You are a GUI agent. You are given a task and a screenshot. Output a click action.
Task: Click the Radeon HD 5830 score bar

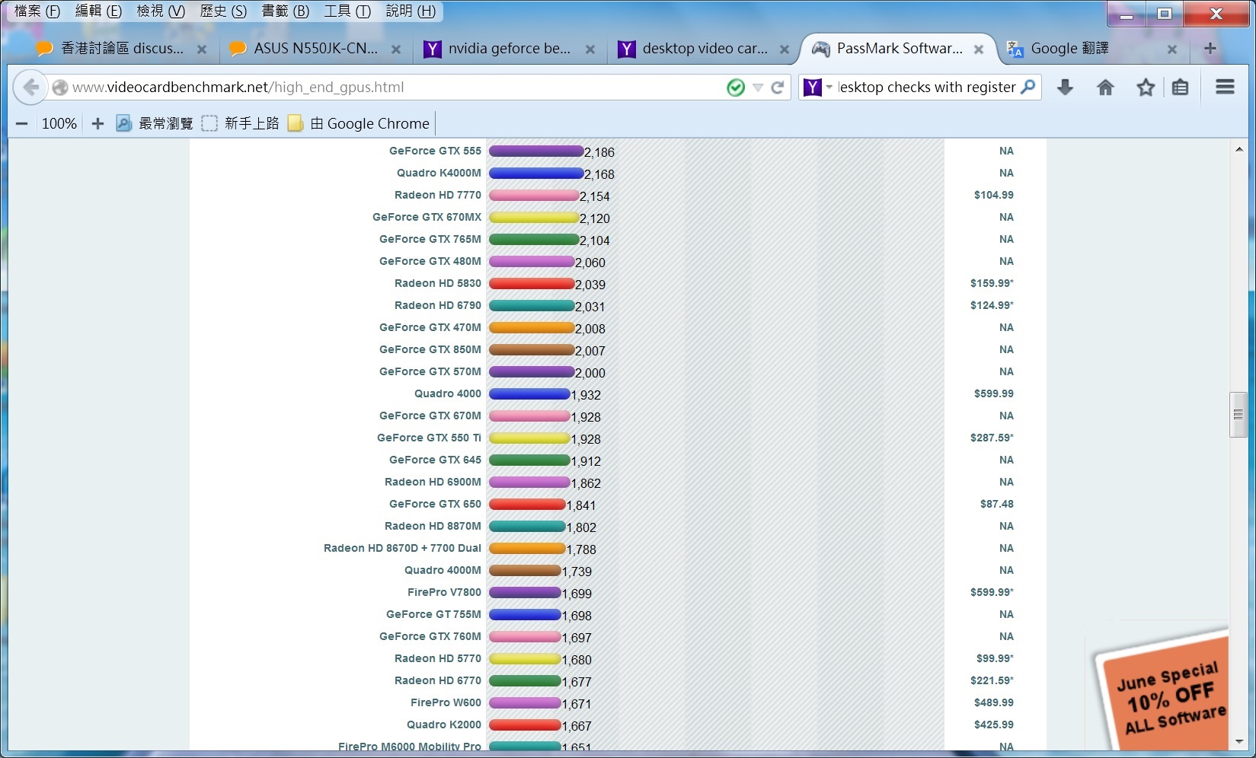(532, 283)
